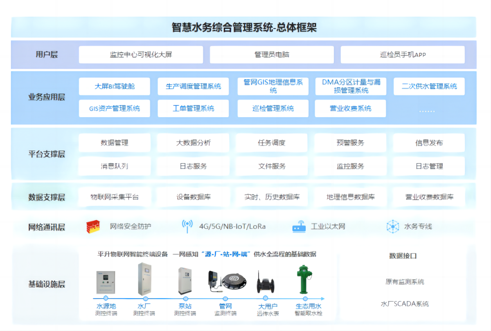The height and width of the screenshot is (331, 491).
Task: Select 实时、历史数据库 box
Action: pyautogui.click(x=272, y=197)
